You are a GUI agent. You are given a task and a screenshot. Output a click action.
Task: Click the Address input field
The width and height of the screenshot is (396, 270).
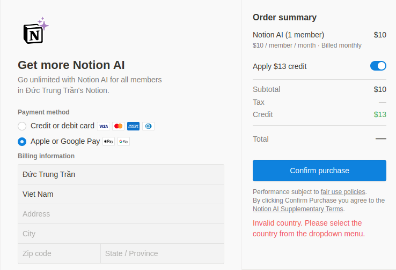(121, 214)
